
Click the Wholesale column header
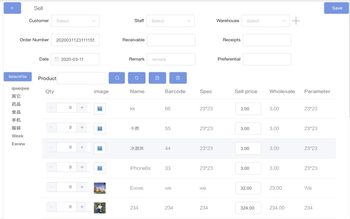[x=282, y=92]
